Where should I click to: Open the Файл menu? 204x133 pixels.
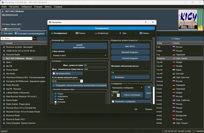click(4, 7)
